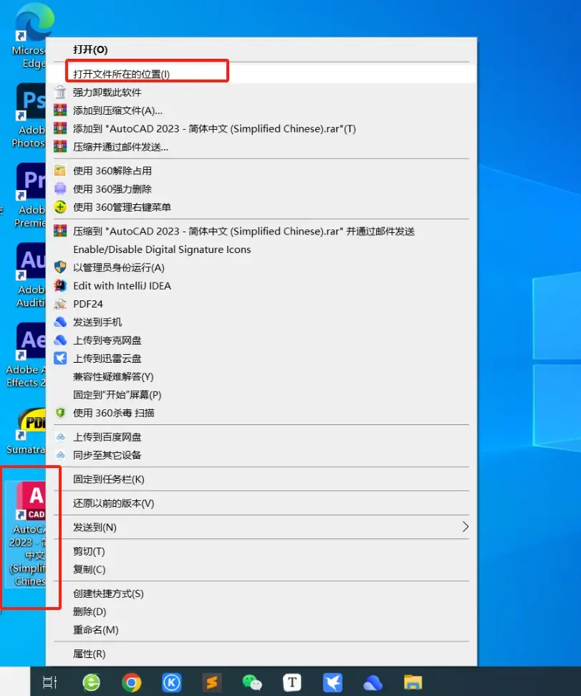Open File Explorer taskbar icon
Screen dimensions: 581x696
click(x=413, y=682)
